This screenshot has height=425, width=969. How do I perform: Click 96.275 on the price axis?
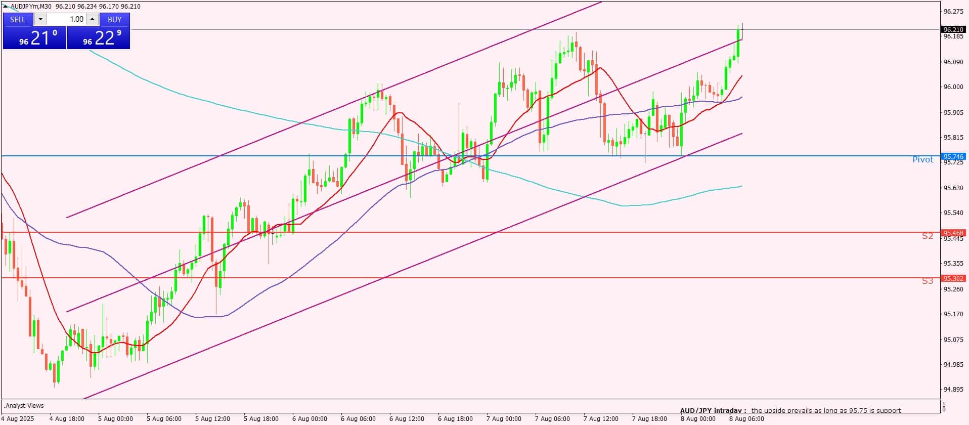[953, 11]
